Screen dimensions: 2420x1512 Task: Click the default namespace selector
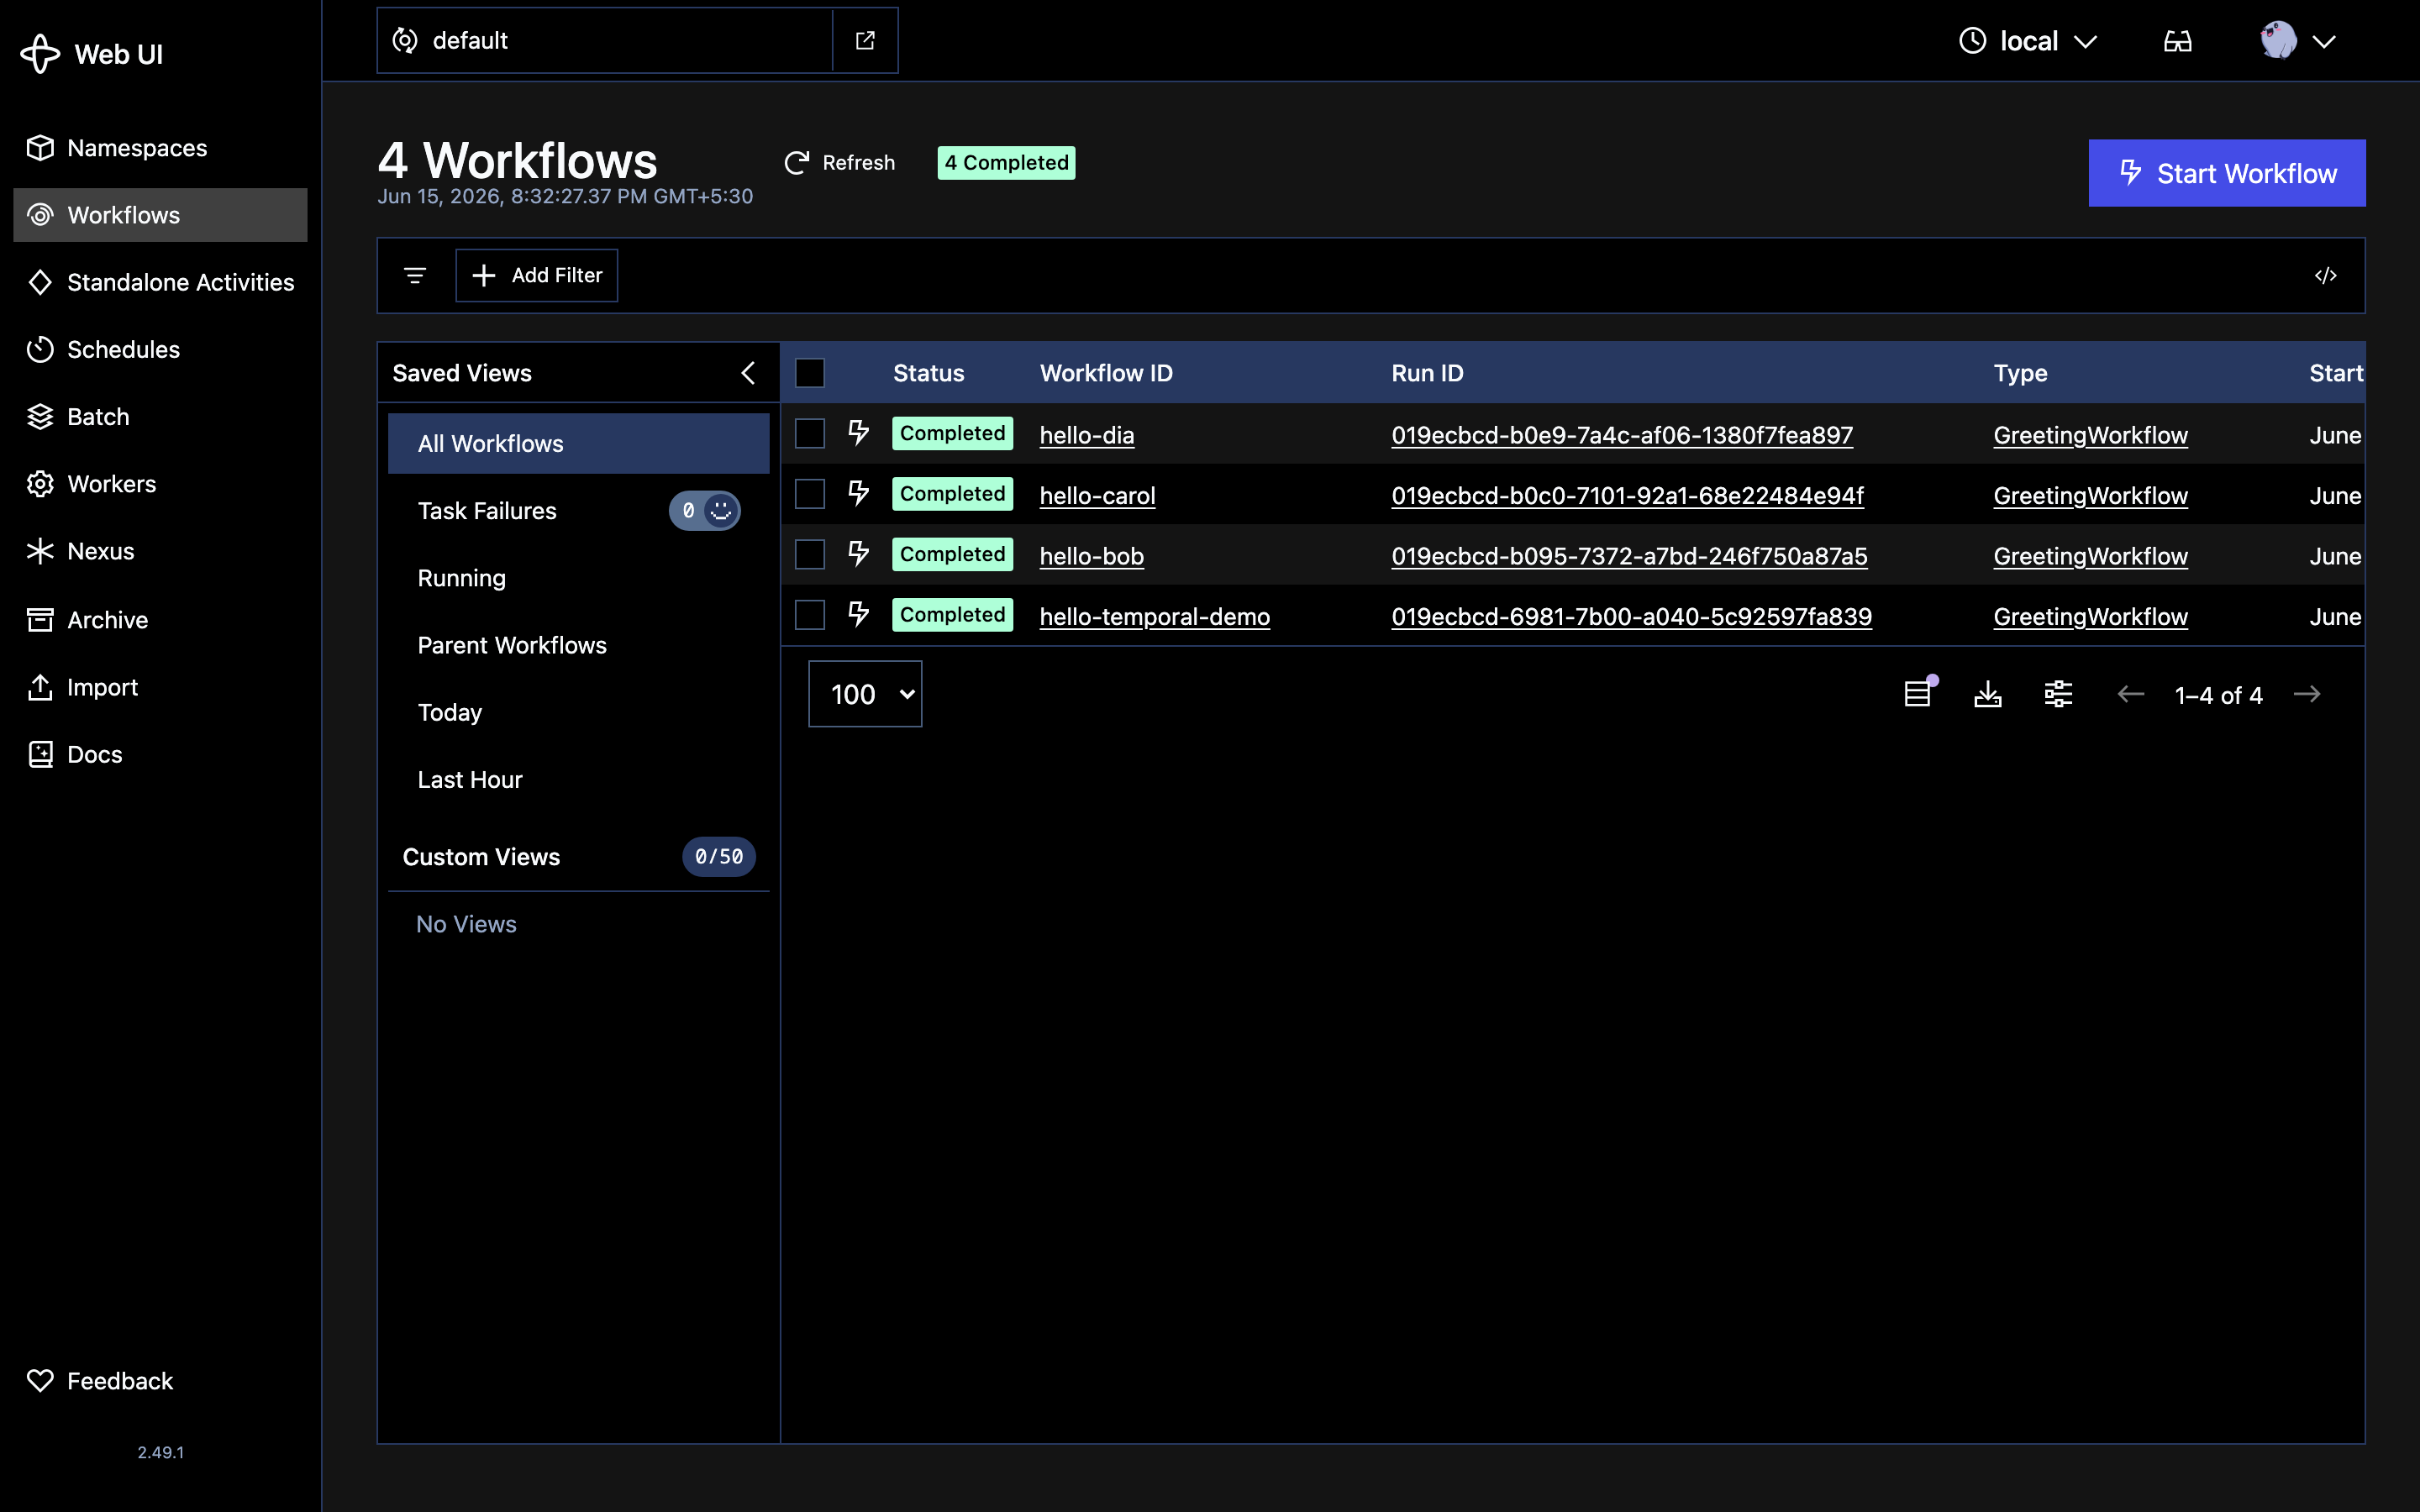pos(605,40)
